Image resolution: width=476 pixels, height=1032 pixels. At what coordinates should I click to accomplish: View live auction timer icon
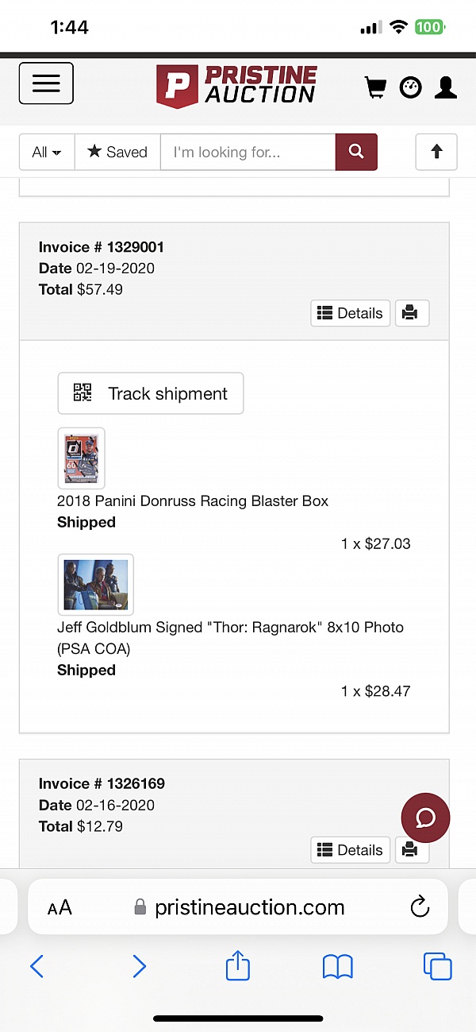[410, 87]
